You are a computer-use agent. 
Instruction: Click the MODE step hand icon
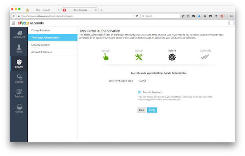tap(106, 57)
